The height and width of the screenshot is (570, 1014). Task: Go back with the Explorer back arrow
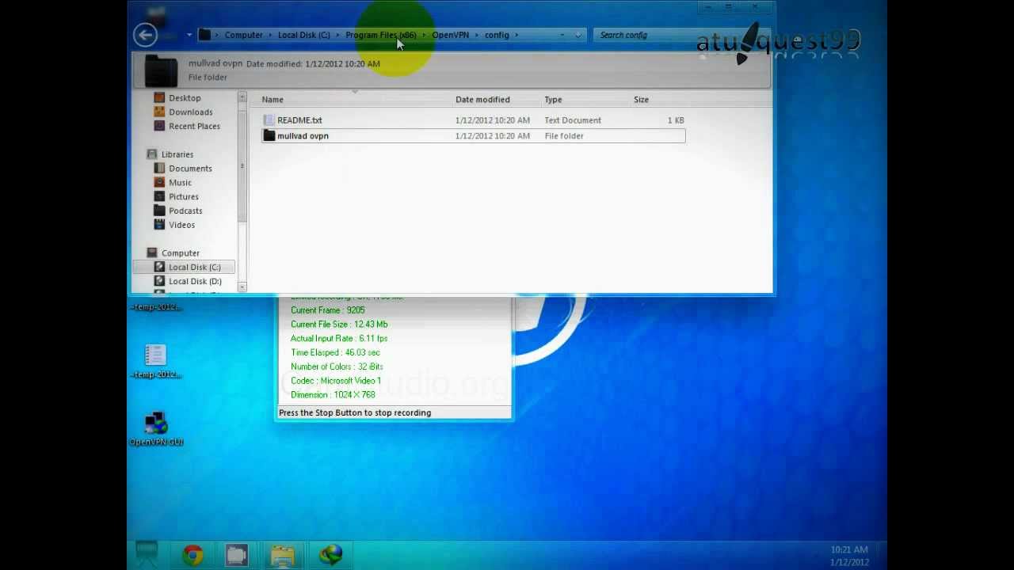145,34
